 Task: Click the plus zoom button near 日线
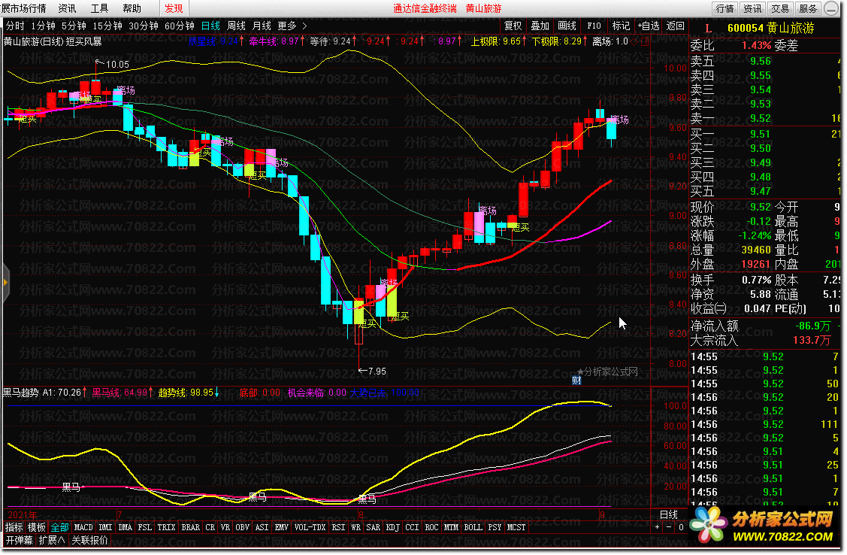tap(658, 527)
